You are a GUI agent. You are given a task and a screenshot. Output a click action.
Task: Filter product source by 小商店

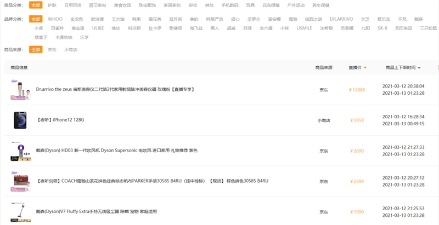pos(70,49)
